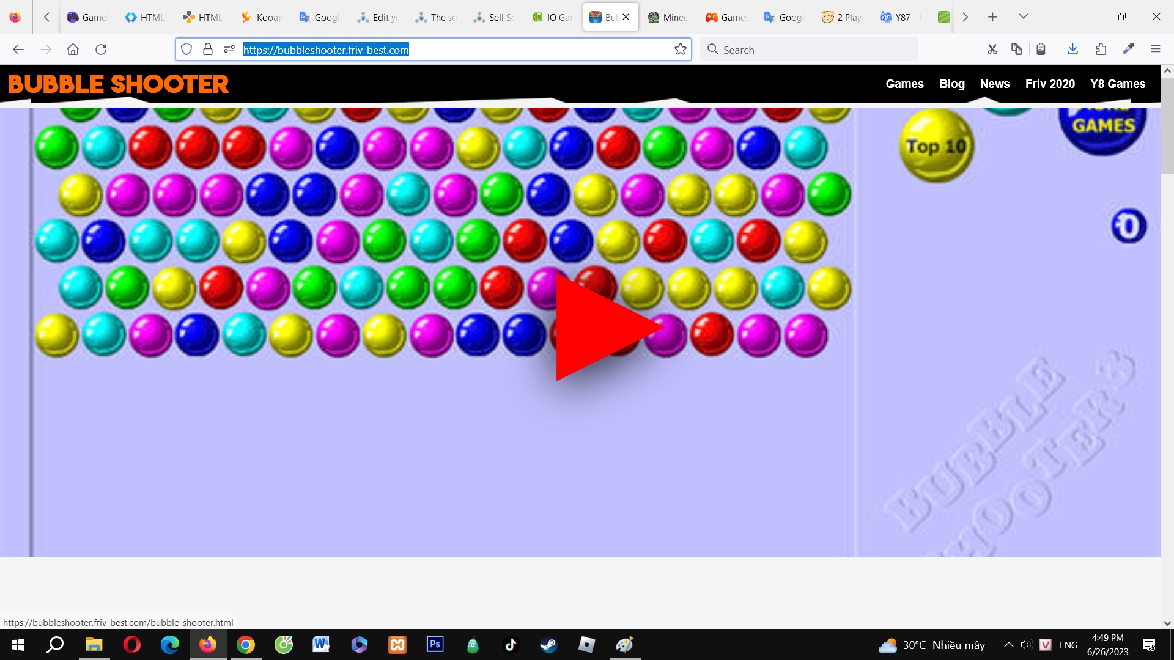1174x660 pixels.
Task: Click the Friv 2020 link
Action: [x=1049, y=84]
